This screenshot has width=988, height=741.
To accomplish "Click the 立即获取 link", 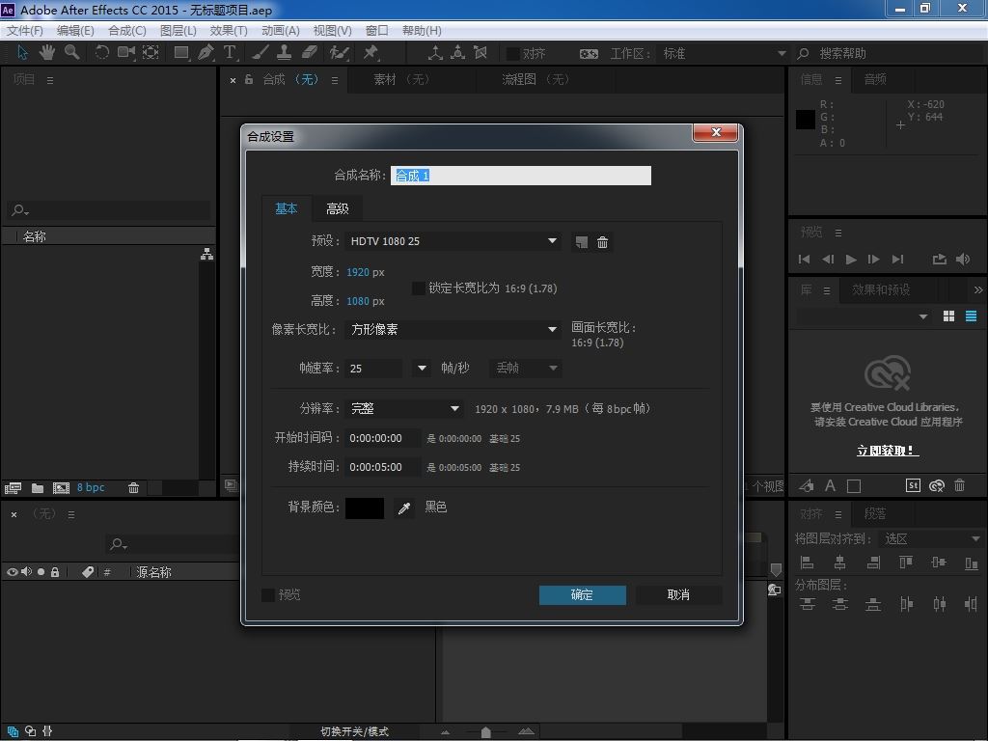I will point(888,451).
